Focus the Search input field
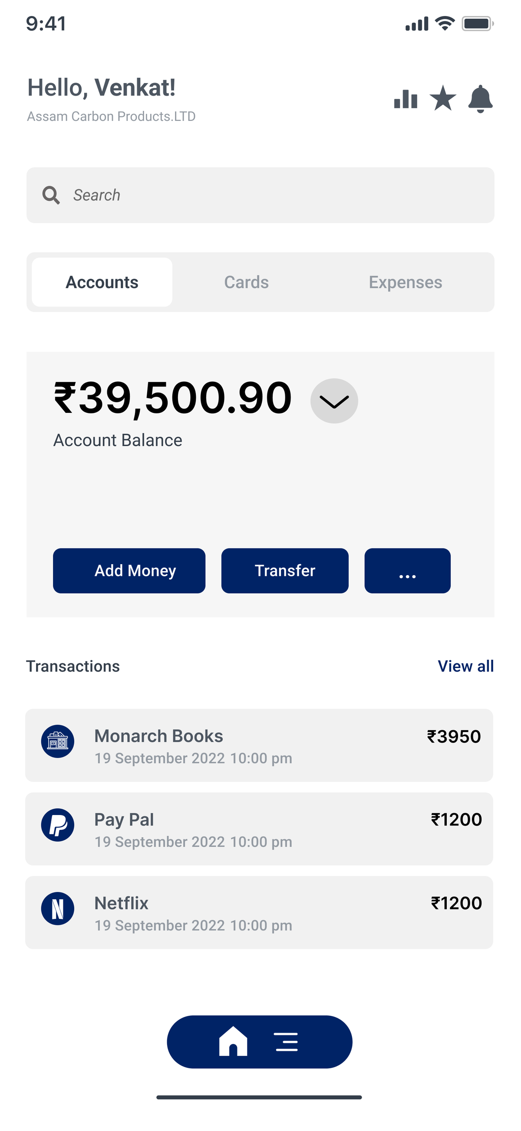 (x=260, y=195)
